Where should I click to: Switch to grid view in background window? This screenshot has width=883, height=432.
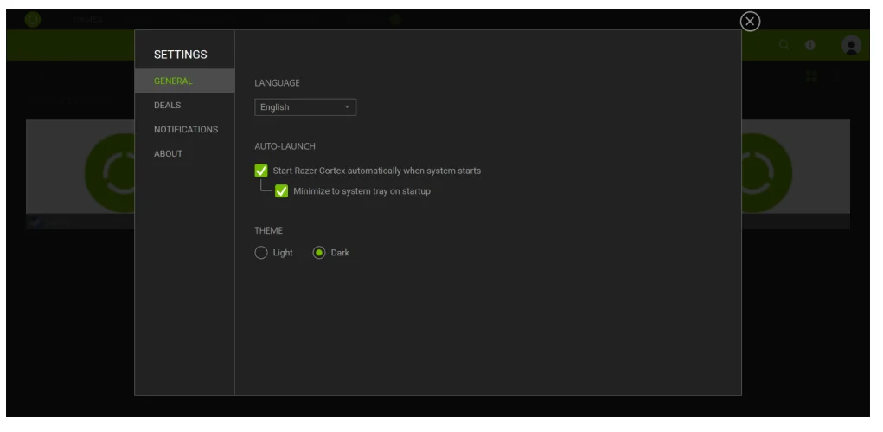point(811,76)
